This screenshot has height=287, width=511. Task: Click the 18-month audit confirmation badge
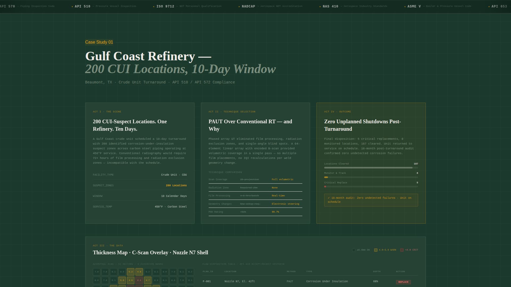pos(371,200)
